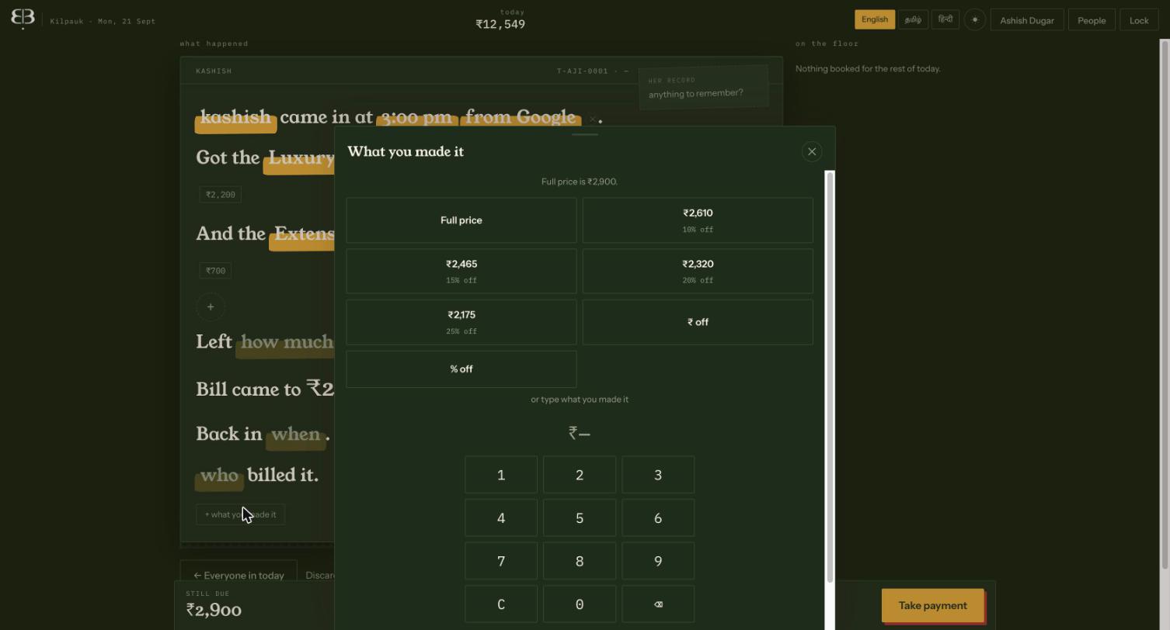Tap keypad digit 0
The image size is (1170, 630).
coord(580,604)
